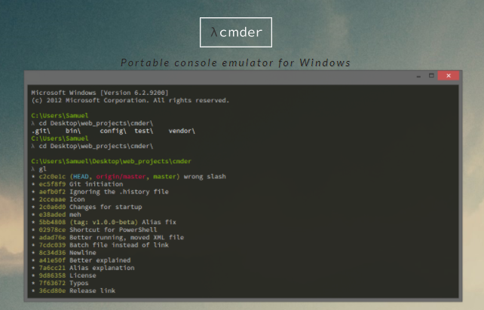Click the '(tag: v1.0.0-beta)' label
This screenshot has width=484, height=310.
pyautogui.click(x=104, y=222)
